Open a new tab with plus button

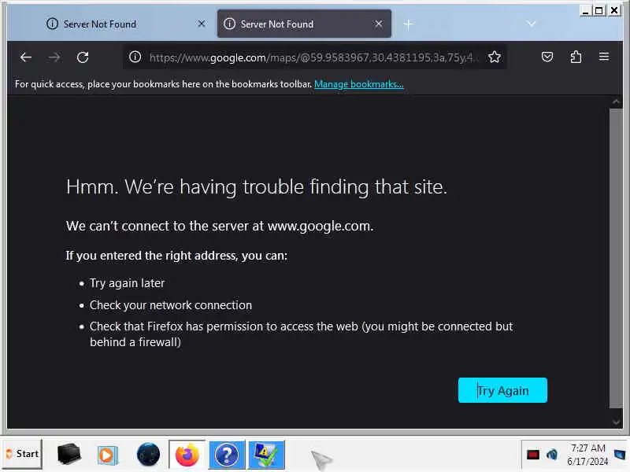coord(408,24)
